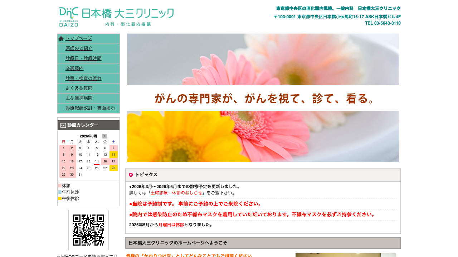458x257 pixels.
Task: Follow the 土曜診療・休診のおしらせ link
Action: [176, 193]
